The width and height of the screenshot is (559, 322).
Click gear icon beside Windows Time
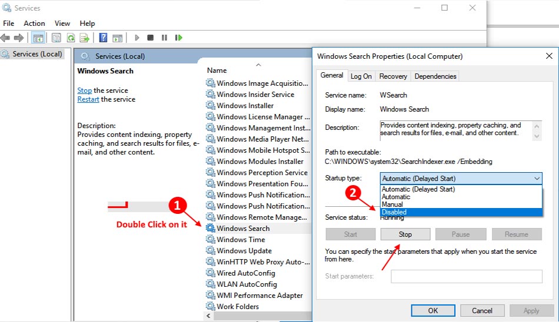pyautogui.click(x=211, y=239)
